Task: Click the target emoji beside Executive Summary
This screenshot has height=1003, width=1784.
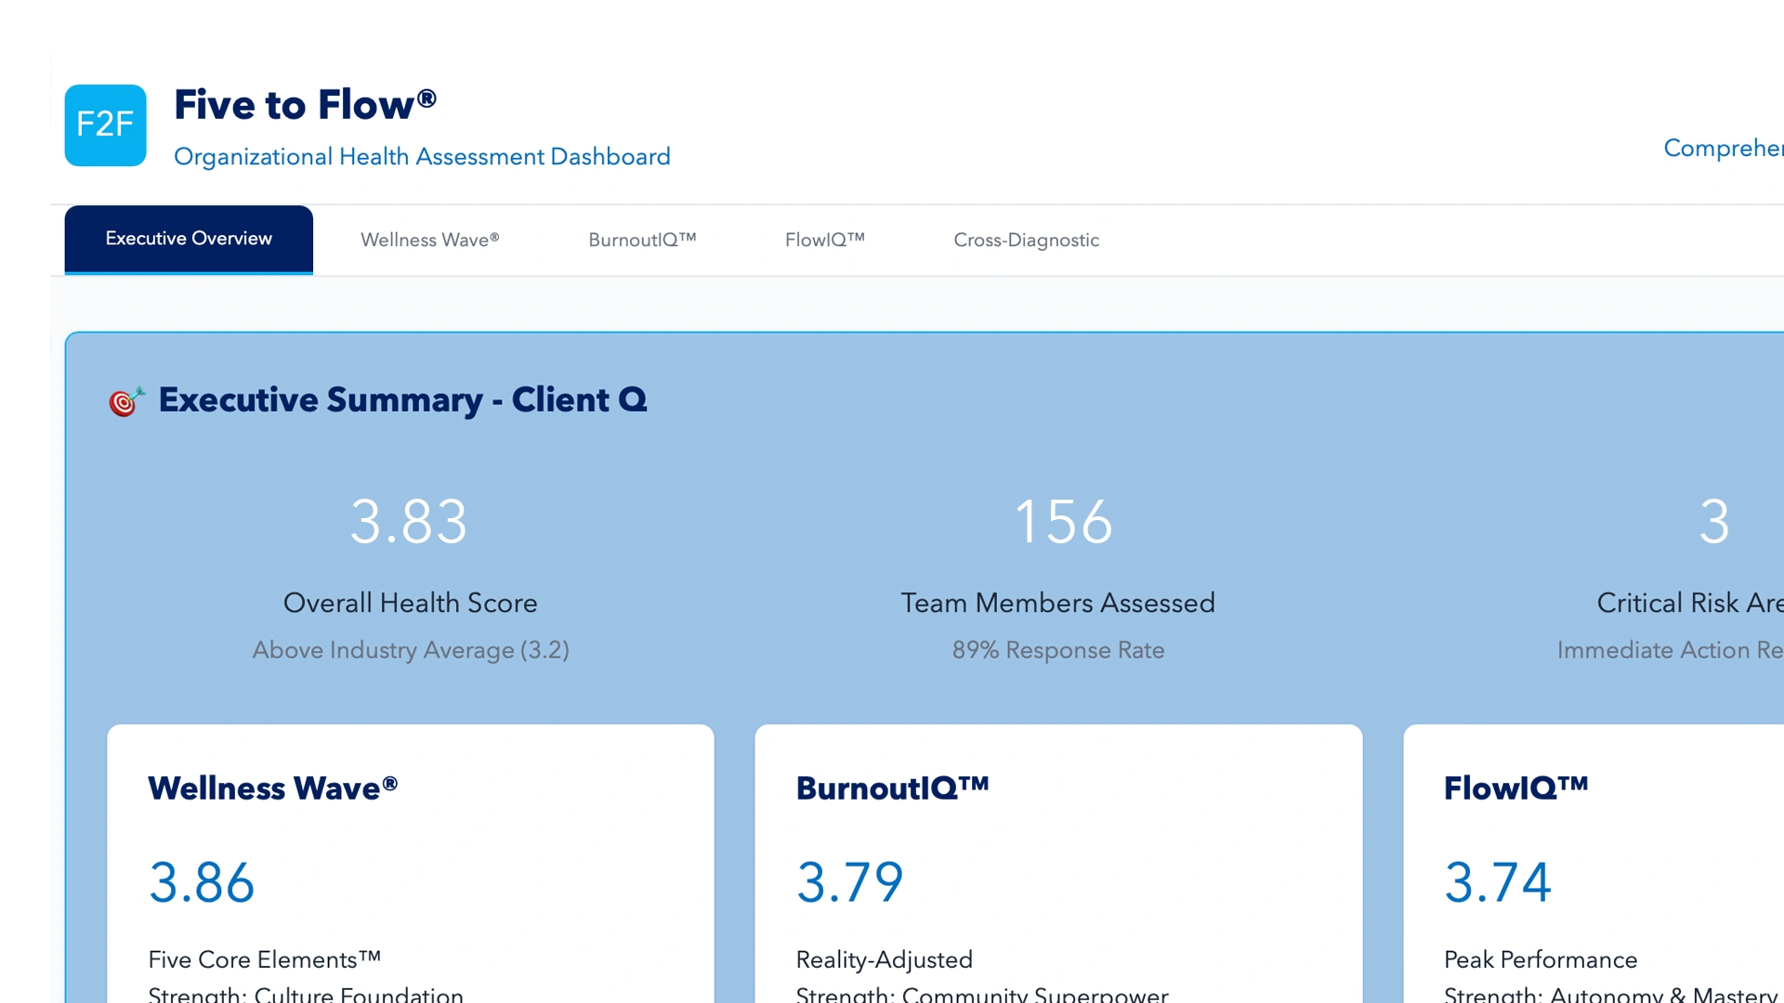Action: click(126, 401)
